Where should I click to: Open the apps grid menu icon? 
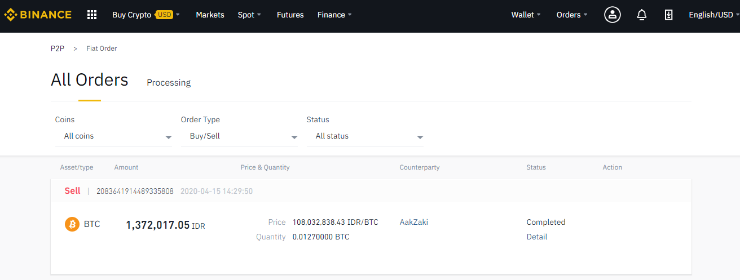(x=92, y=15)
